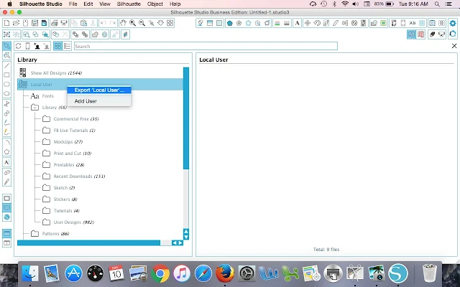Screen dimensions: 460x287
Task: Open the Preferences gear icon
Action: (453, 23)
